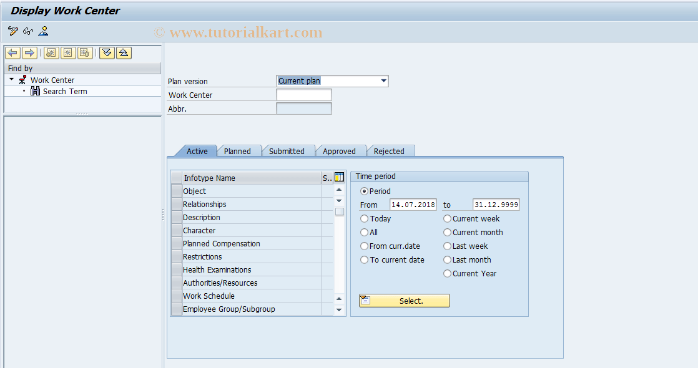Image resolution: width=698 pixels, height=368 pixels.
Task: Click the change (pencil) toolbar icon
Action: pos(13,31)
